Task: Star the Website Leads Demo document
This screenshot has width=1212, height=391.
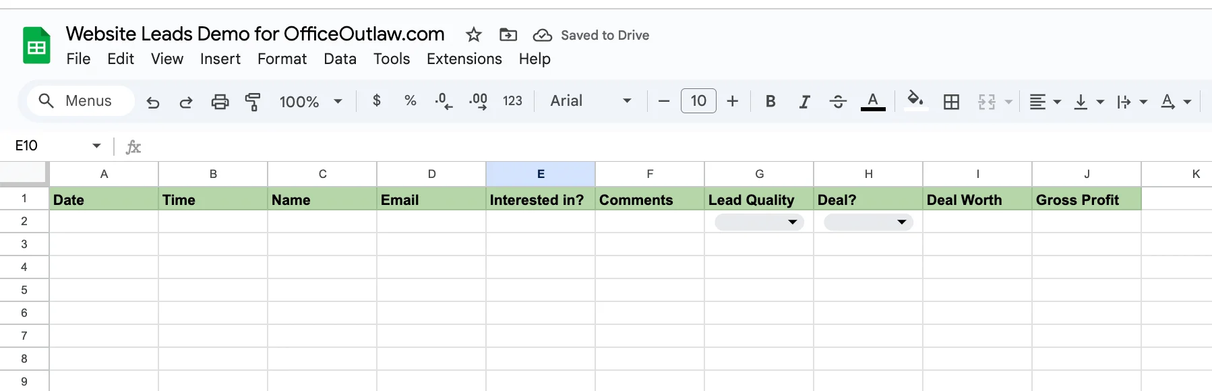Action: (x=474, y=34)
